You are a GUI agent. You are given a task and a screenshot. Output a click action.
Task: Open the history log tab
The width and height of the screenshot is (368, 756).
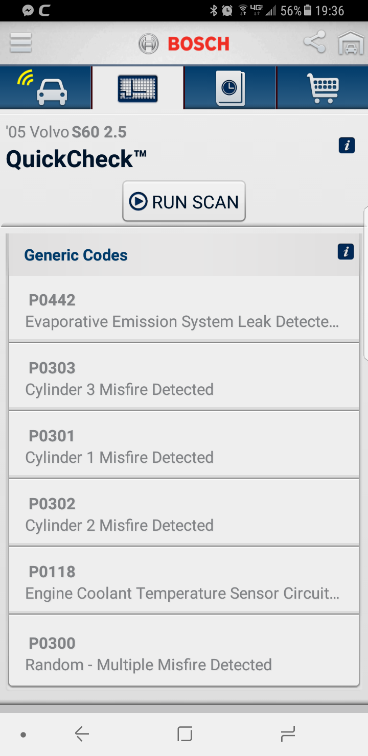pos(230,88)
